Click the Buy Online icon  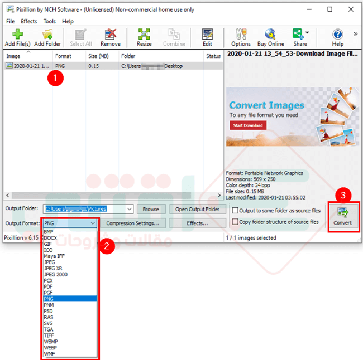click(271, 38)
